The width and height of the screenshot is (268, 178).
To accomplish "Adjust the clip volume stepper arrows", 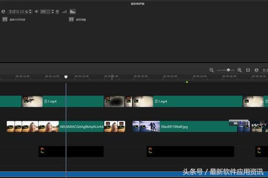I will point(53,12).
